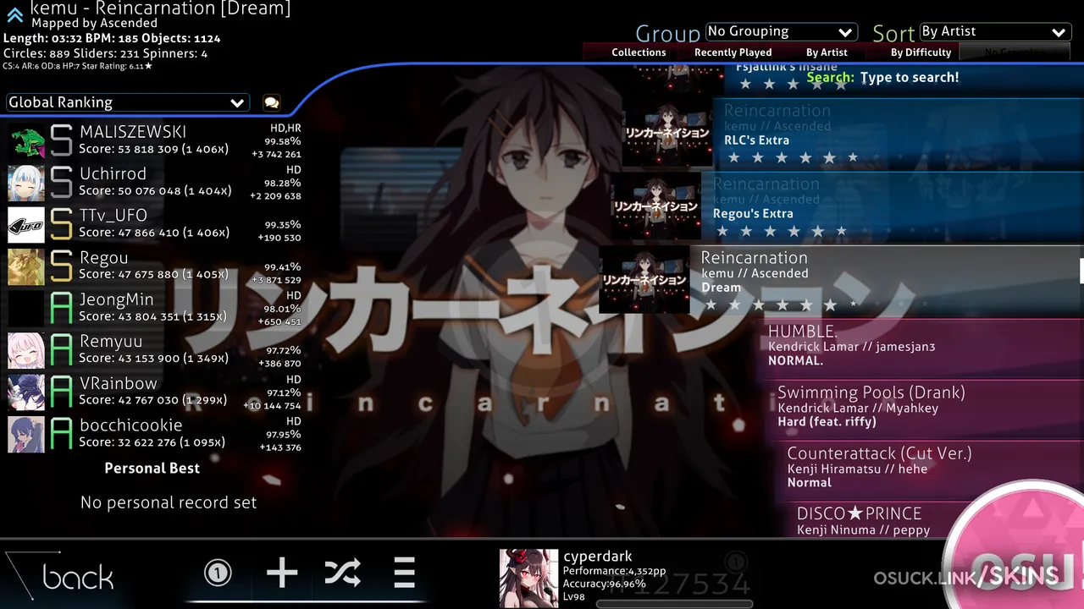The image size is (1084, 609).
Task: Open cyperdark user profile avatar
Action: (x=528, y=579)
